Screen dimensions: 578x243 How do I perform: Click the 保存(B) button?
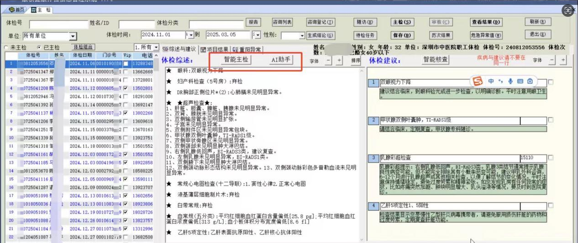coord(402,35)
